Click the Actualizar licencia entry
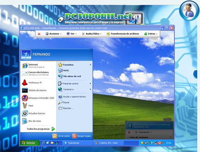This screenshot has height=152, width=200. click(x=36, y=113)
